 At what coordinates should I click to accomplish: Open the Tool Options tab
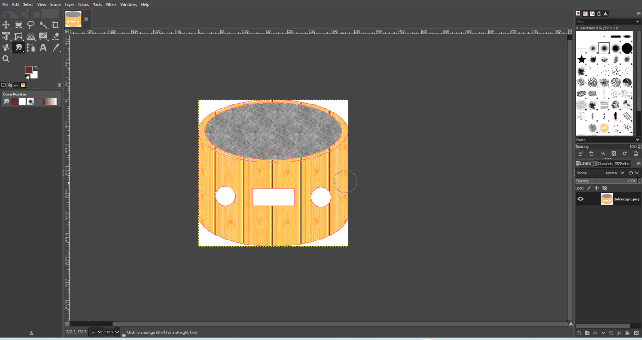4,85
